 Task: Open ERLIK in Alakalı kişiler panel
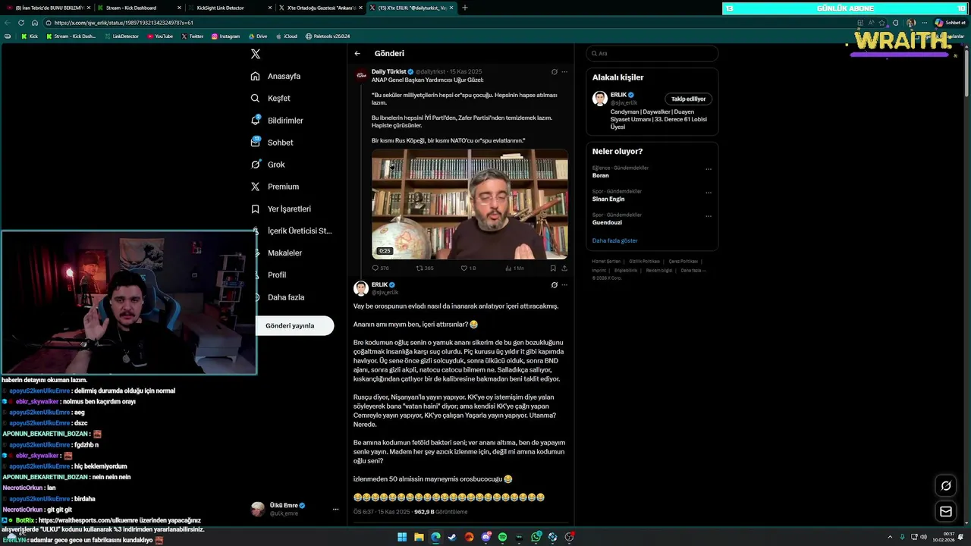tap(618, 95)
